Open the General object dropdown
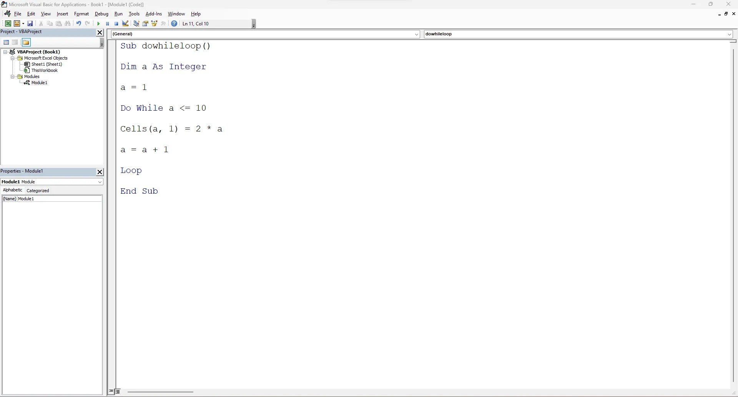Viewport: 738px width, 397px height. tap(417, 34)
